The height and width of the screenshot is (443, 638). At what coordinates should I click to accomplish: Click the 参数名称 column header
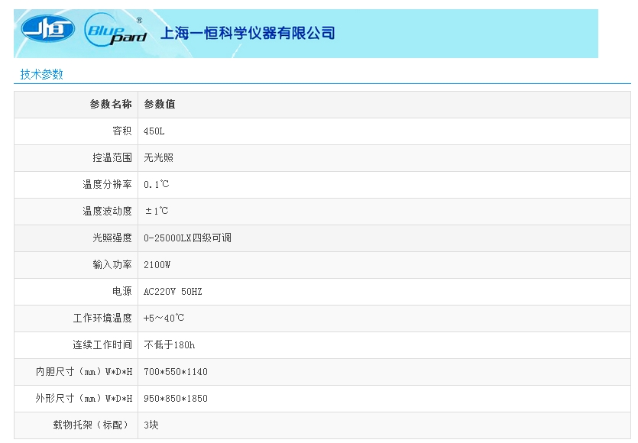click(111, 105)
